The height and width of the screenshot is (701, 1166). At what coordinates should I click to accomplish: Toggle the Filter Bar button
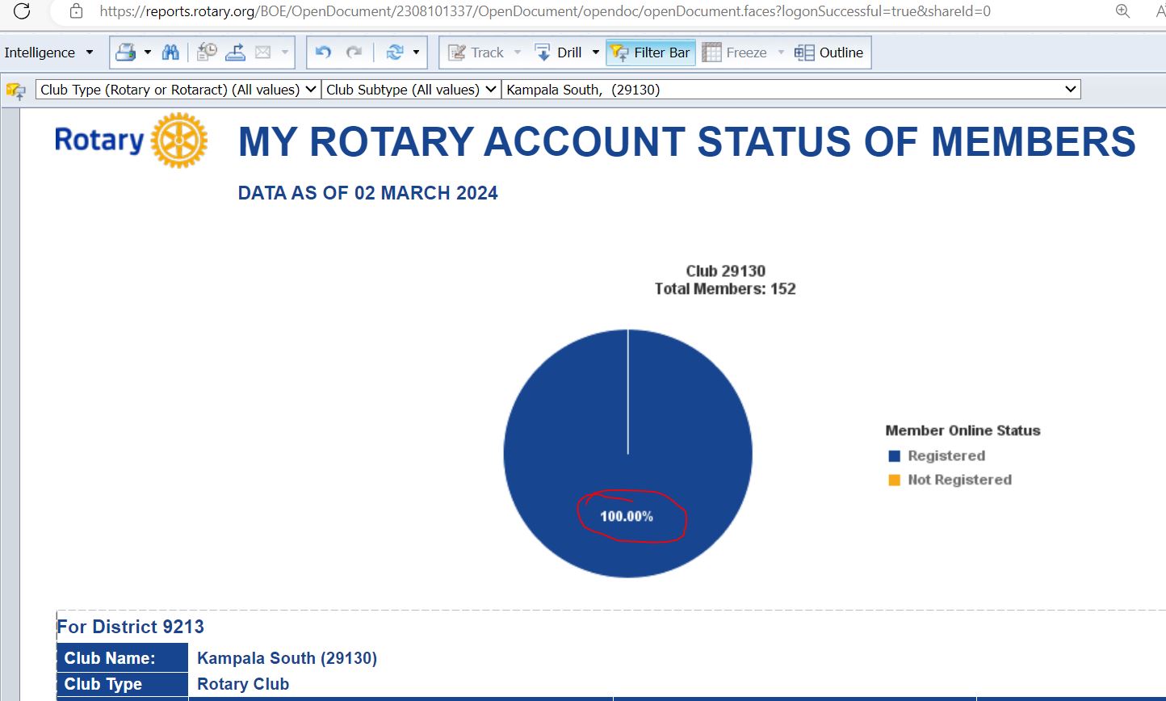coord(651,52)
